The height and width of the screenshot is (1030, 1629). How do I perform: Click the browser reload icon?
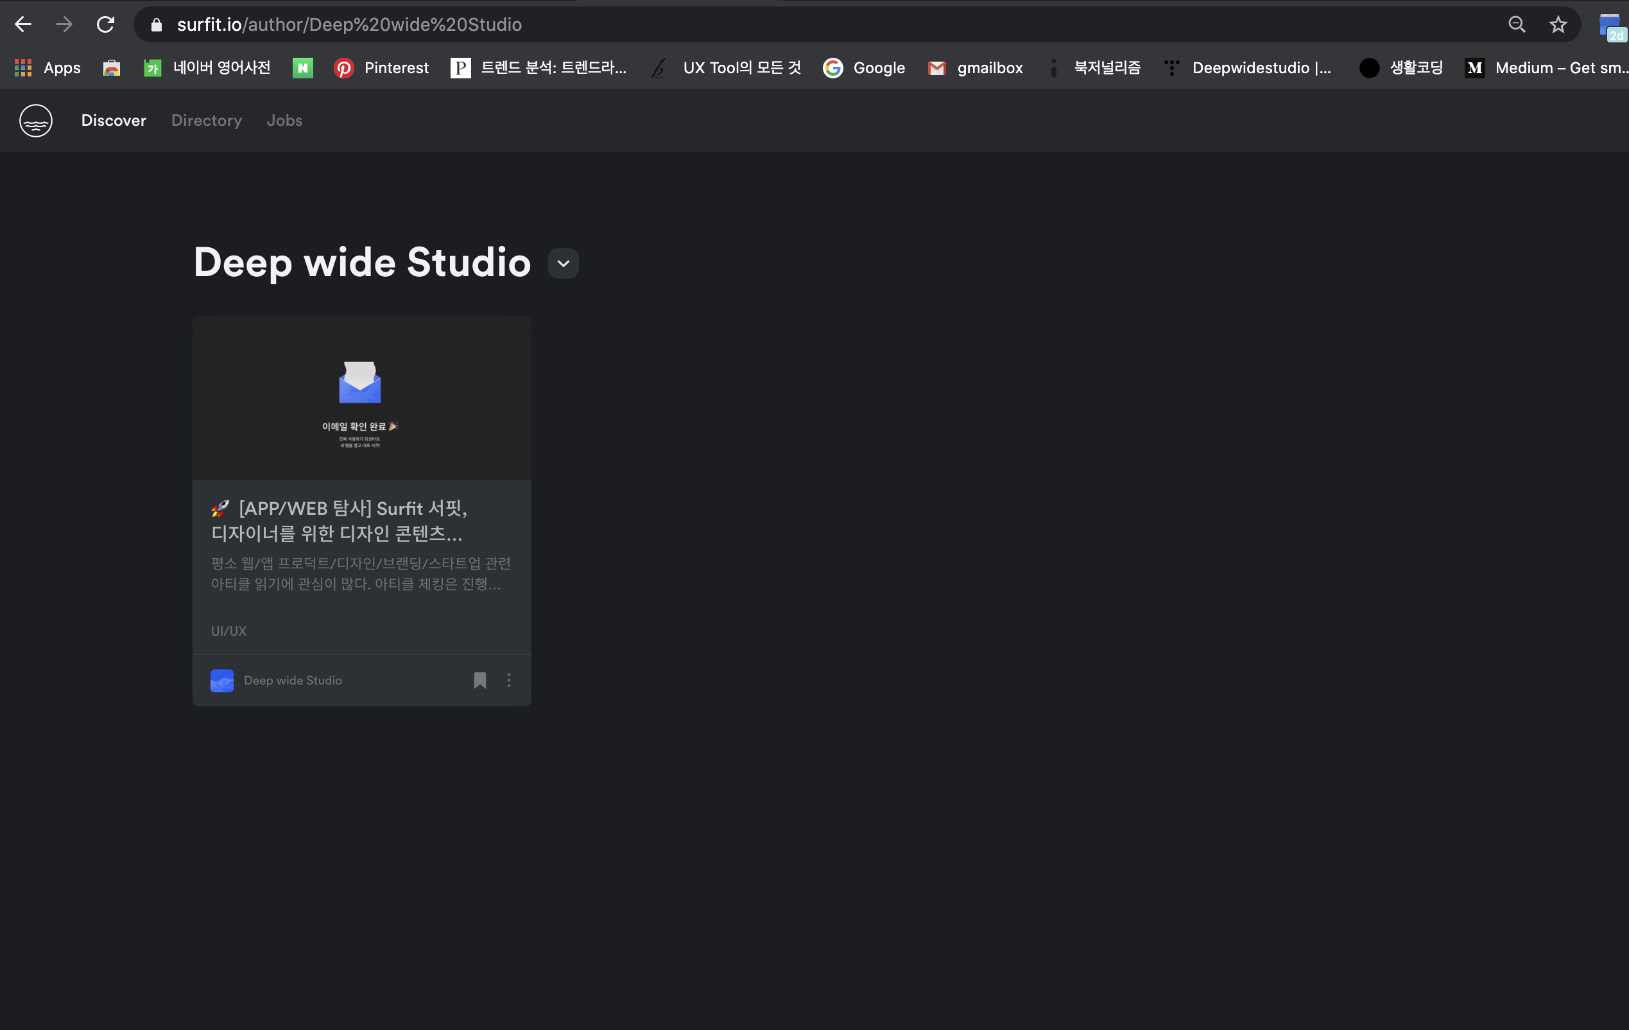pos(105,25)
